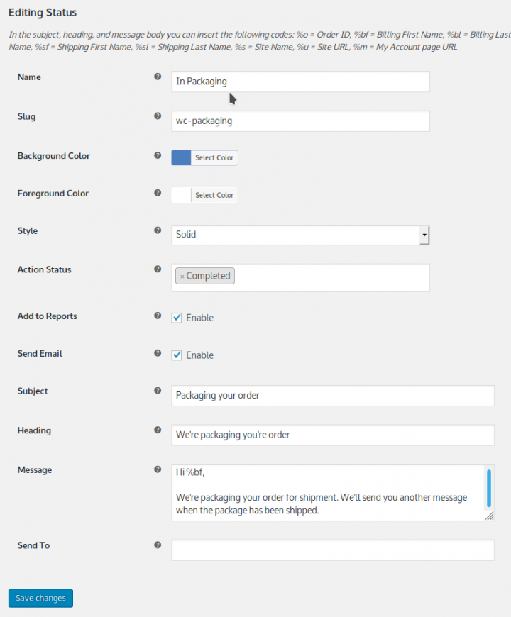511x617 pixels.
Task: Open the help tooltip for Name
Action: coord(157,76)
